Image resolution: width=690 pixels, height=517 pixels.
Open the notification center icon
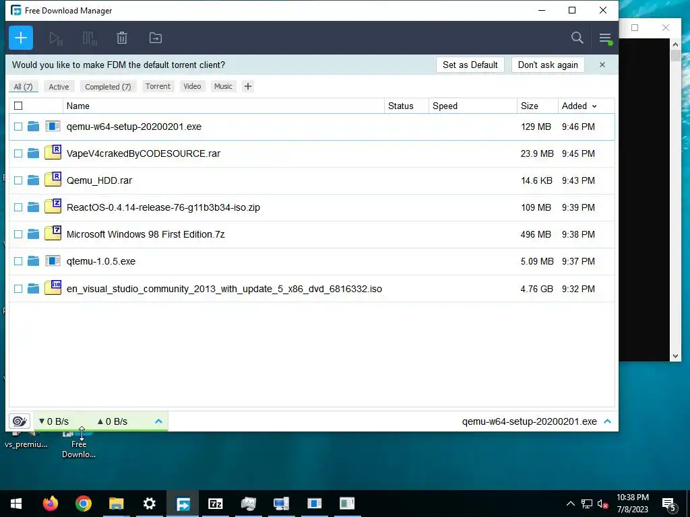click(669, 504)
